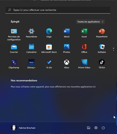Open the Paramètres pinned app
This screenshot has width=117, height=134.
tap(31, 33)
